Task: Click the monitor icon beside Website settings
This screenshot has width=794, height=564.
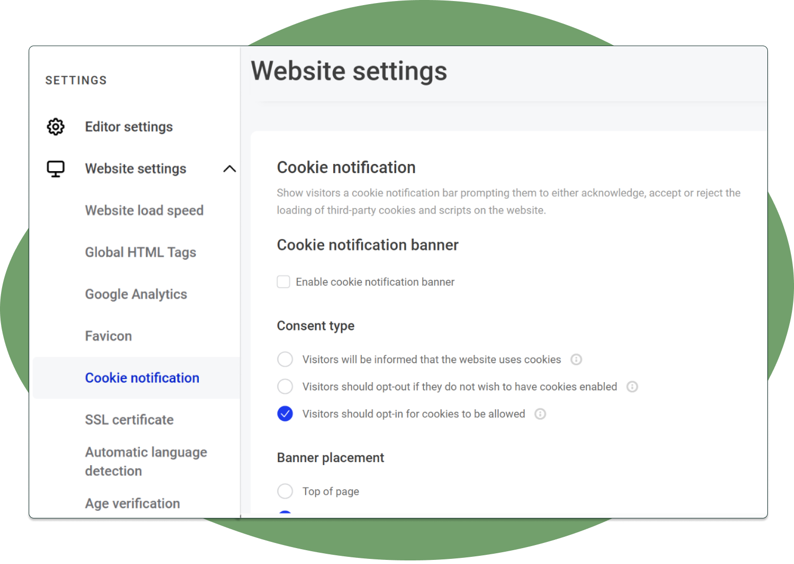Action: pyautogui.click(x=56, y=169)
